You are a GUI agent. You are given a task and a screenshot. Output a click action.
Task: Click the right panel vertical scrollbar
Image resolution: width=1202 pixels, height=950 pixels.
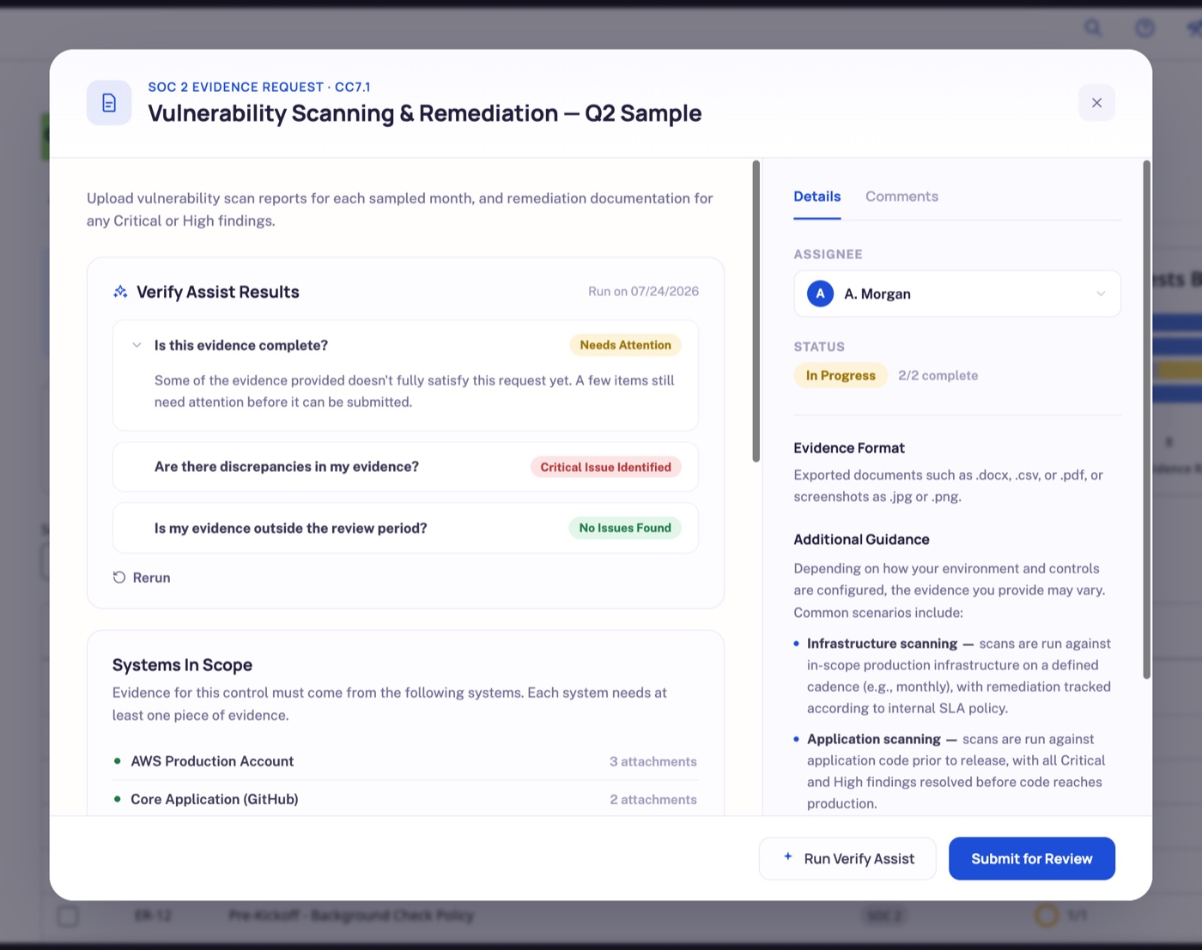coord(1146,420)
